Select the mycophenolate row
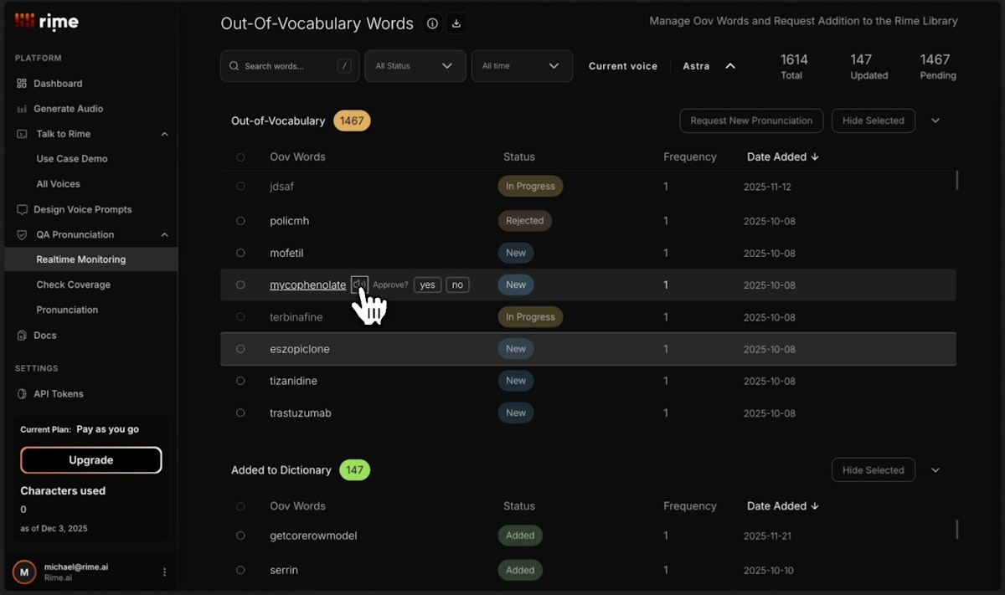 point(240,285)
